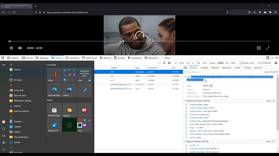Filter network requests by XHR
Image resolution: width=279 pixels, height=156 pixels.
click(x=198, y=63)
